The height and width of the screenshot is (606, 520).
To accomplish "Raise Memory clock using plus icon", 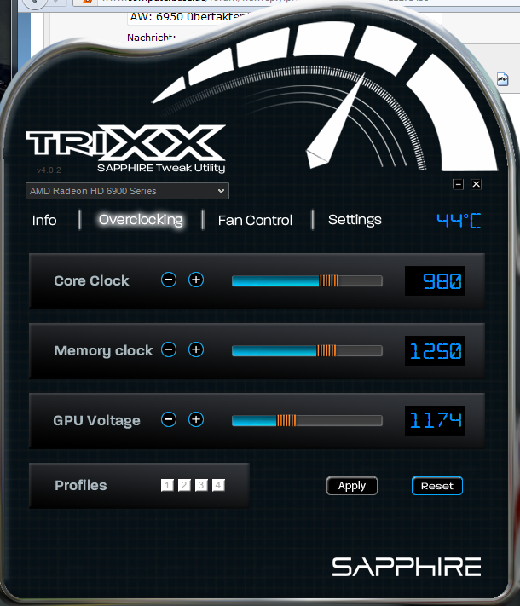I will click(x=196, y=349).
